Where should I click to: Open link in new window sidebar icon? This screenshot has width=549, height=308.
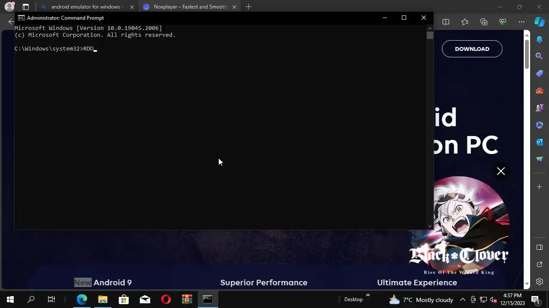540,264
